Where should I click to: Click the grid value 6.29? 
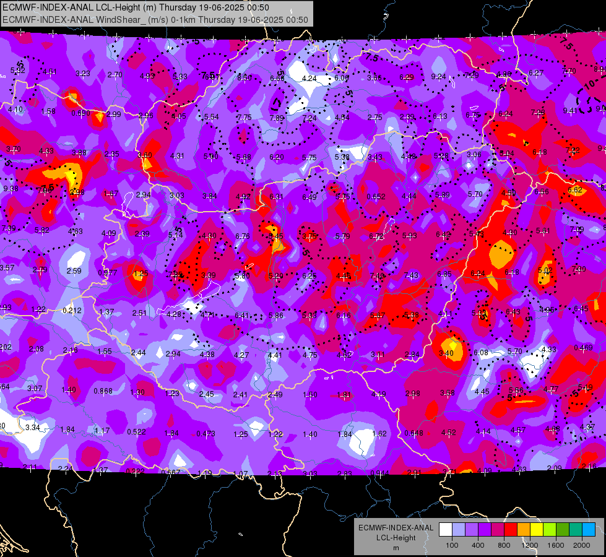click(407, 77)
